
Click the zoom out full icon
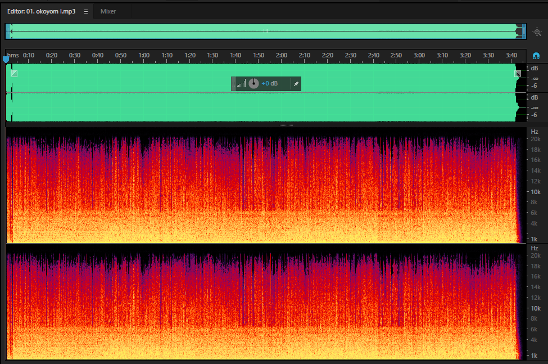point(537,32)
